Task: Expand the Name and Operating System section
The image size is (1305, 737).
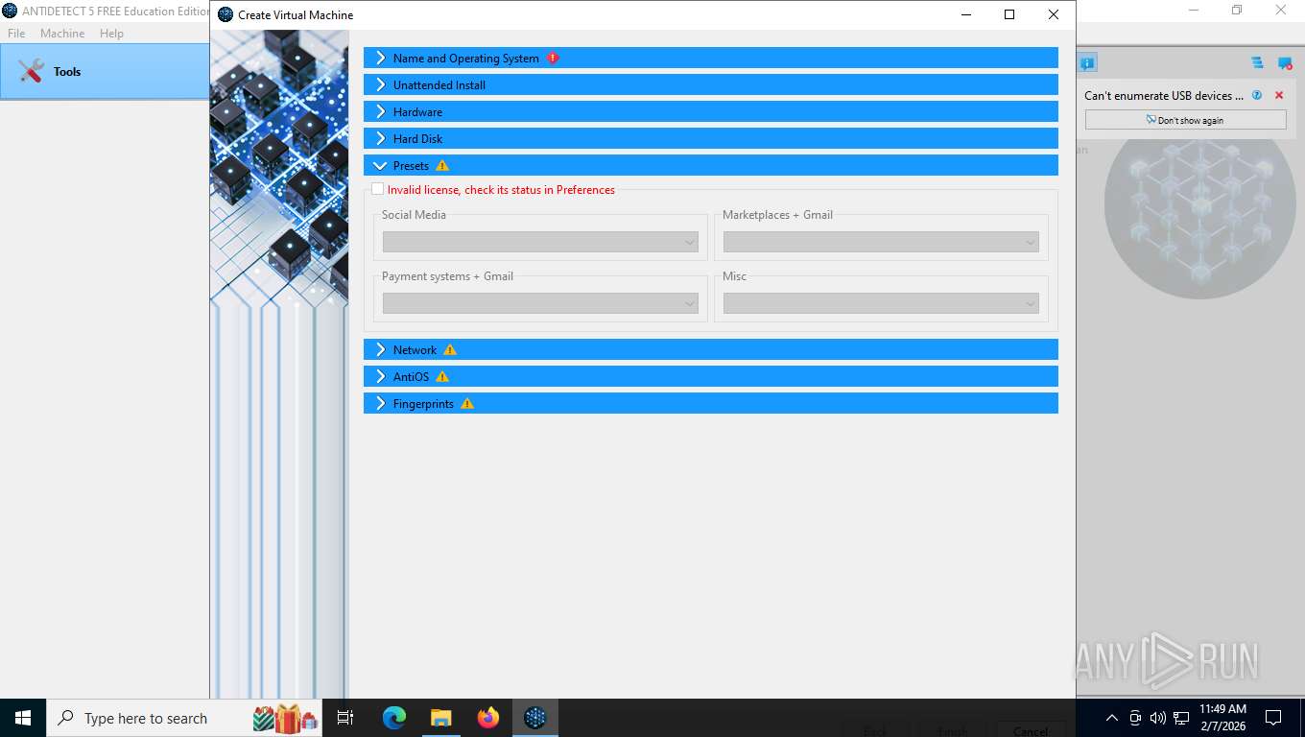Action: tap(711, 58)
